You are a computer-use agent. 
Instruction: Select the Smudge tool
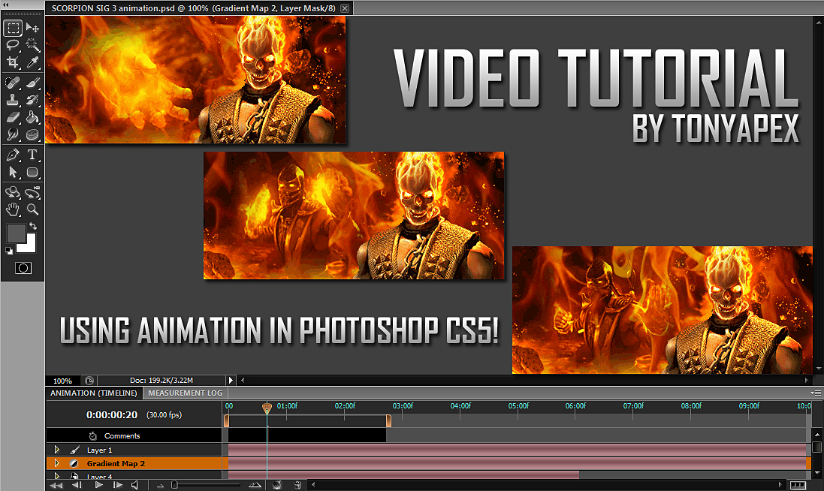(13, 134)
